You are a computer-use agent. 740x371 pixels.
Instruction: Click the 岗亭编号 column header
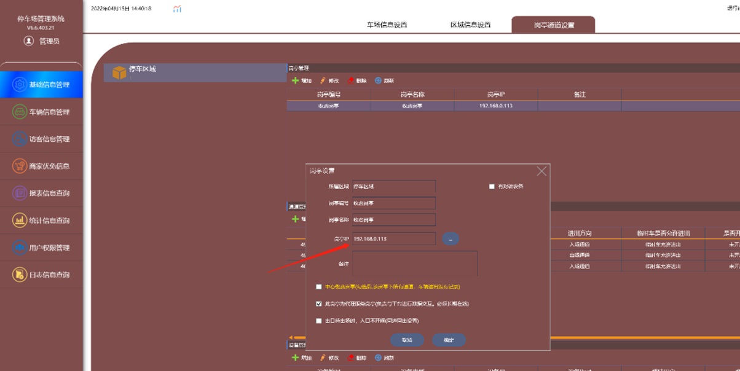coord(329,95)
